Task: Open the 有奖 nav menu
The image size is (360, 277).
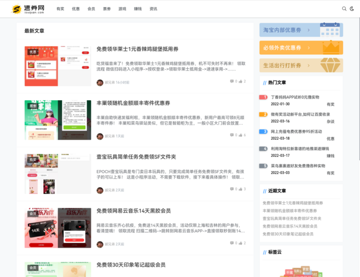Action: [x=60, y=9]
